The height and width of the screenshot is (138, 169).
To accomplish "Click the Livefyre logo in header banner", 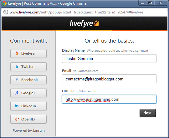I will (84, 23).
